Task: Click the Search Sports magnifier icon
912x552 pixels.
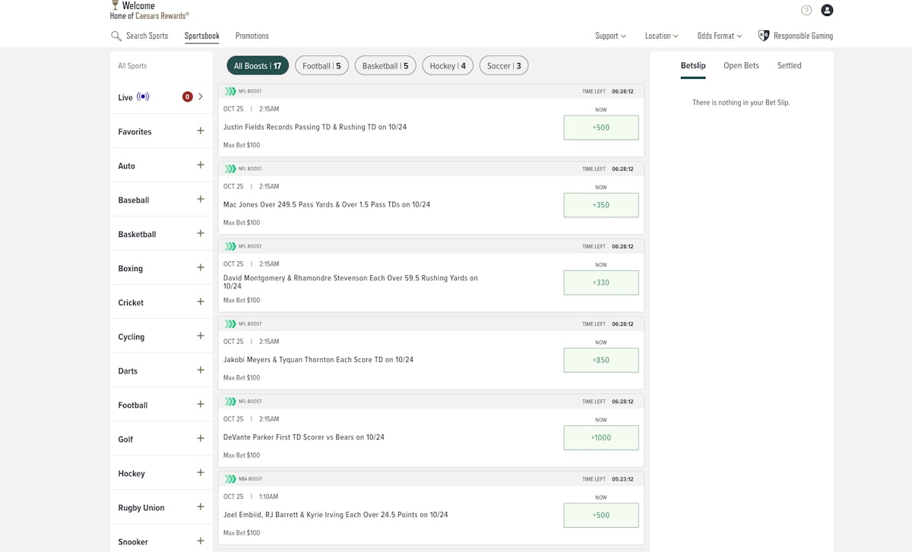Action: click(x=116, y=36)
